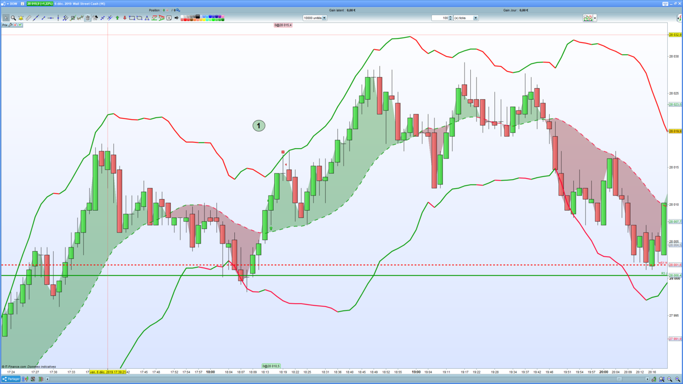Screen dimensions: 683x384
Task: Click the red plus icon beside Prix
Action: (x=15, y=25)
